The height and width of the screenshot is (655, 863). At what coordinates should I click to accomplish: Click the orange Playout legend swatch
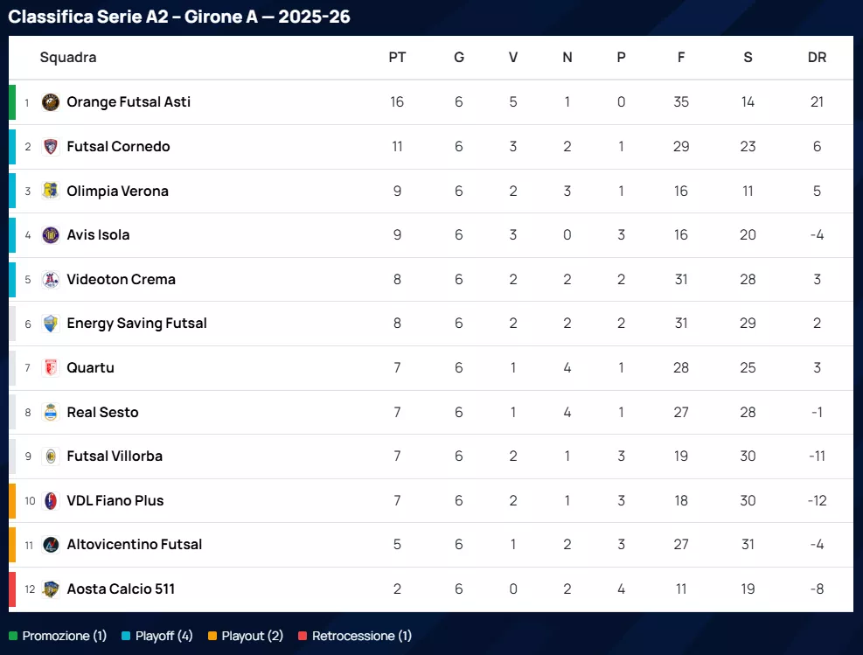point(212,637)
